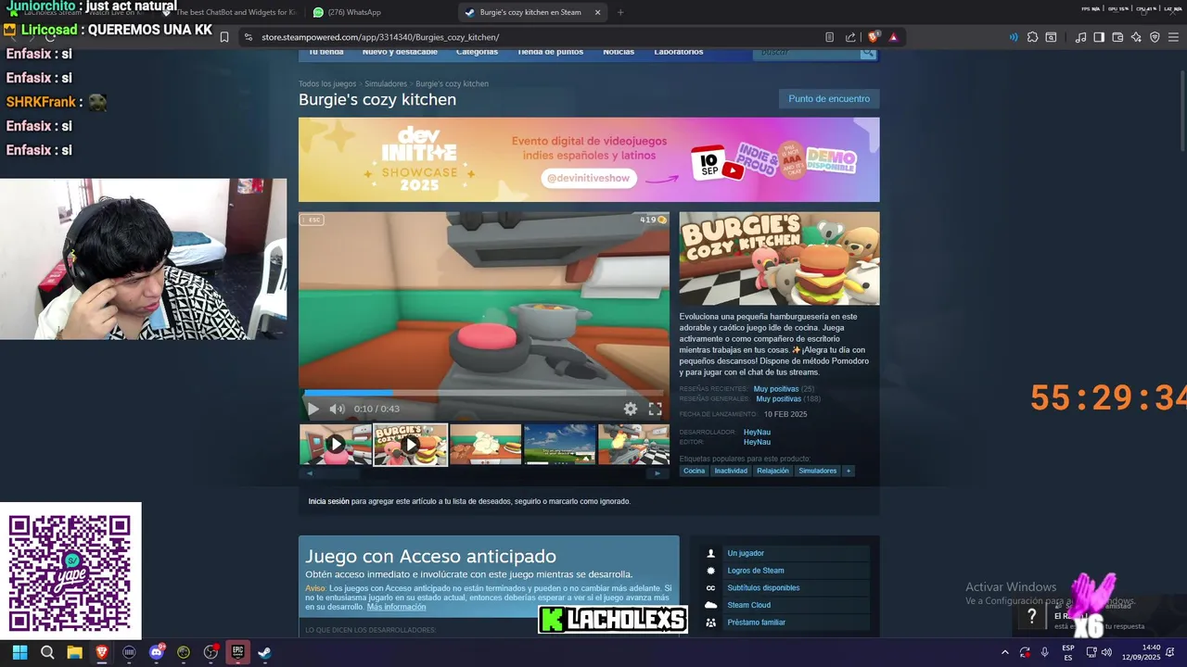Open HeyNau developer link
1187x667 pixels.
coord(757,432)
